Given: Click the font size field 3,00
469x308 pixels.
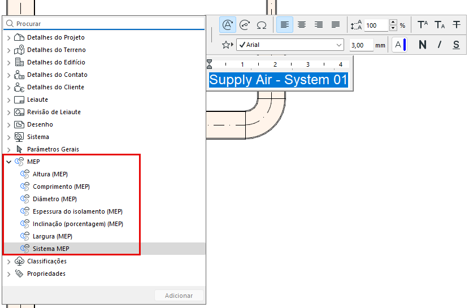Looking at the screenshot, I should 361,45.
